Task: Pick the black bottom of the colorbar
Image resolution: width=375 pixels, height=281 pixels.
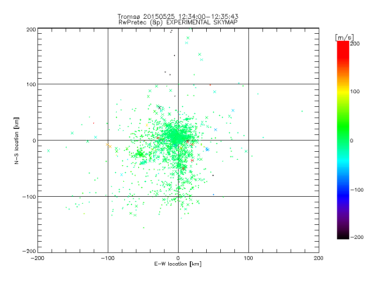Action: pos(343,237)
